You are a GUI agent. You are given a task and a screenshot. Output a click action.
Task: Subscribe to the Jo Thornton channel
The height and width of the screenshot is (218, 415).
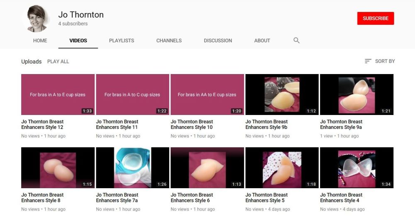click(x=375, y=19)
